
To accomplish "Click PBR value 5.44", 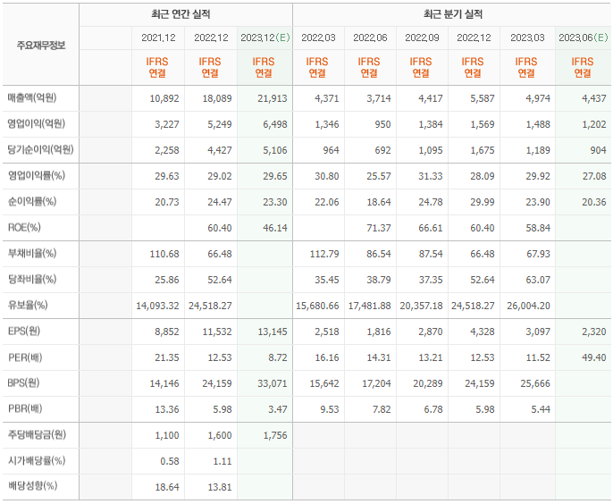I will pos(541,410).
